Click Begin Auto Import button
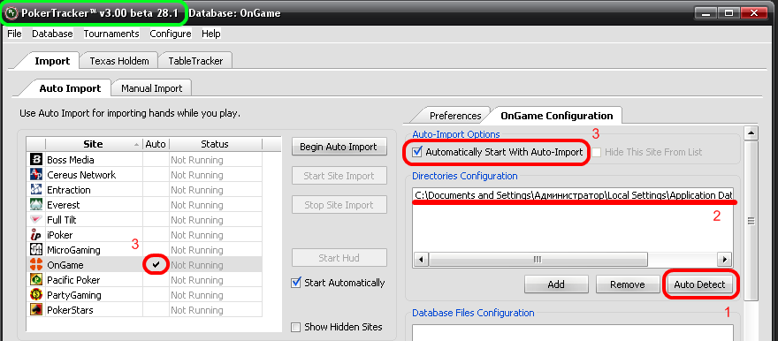 [339, 147]
